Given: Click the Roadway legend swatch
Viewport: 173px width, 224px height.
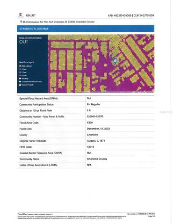Looking at the screenshot, I should point(20,79).
